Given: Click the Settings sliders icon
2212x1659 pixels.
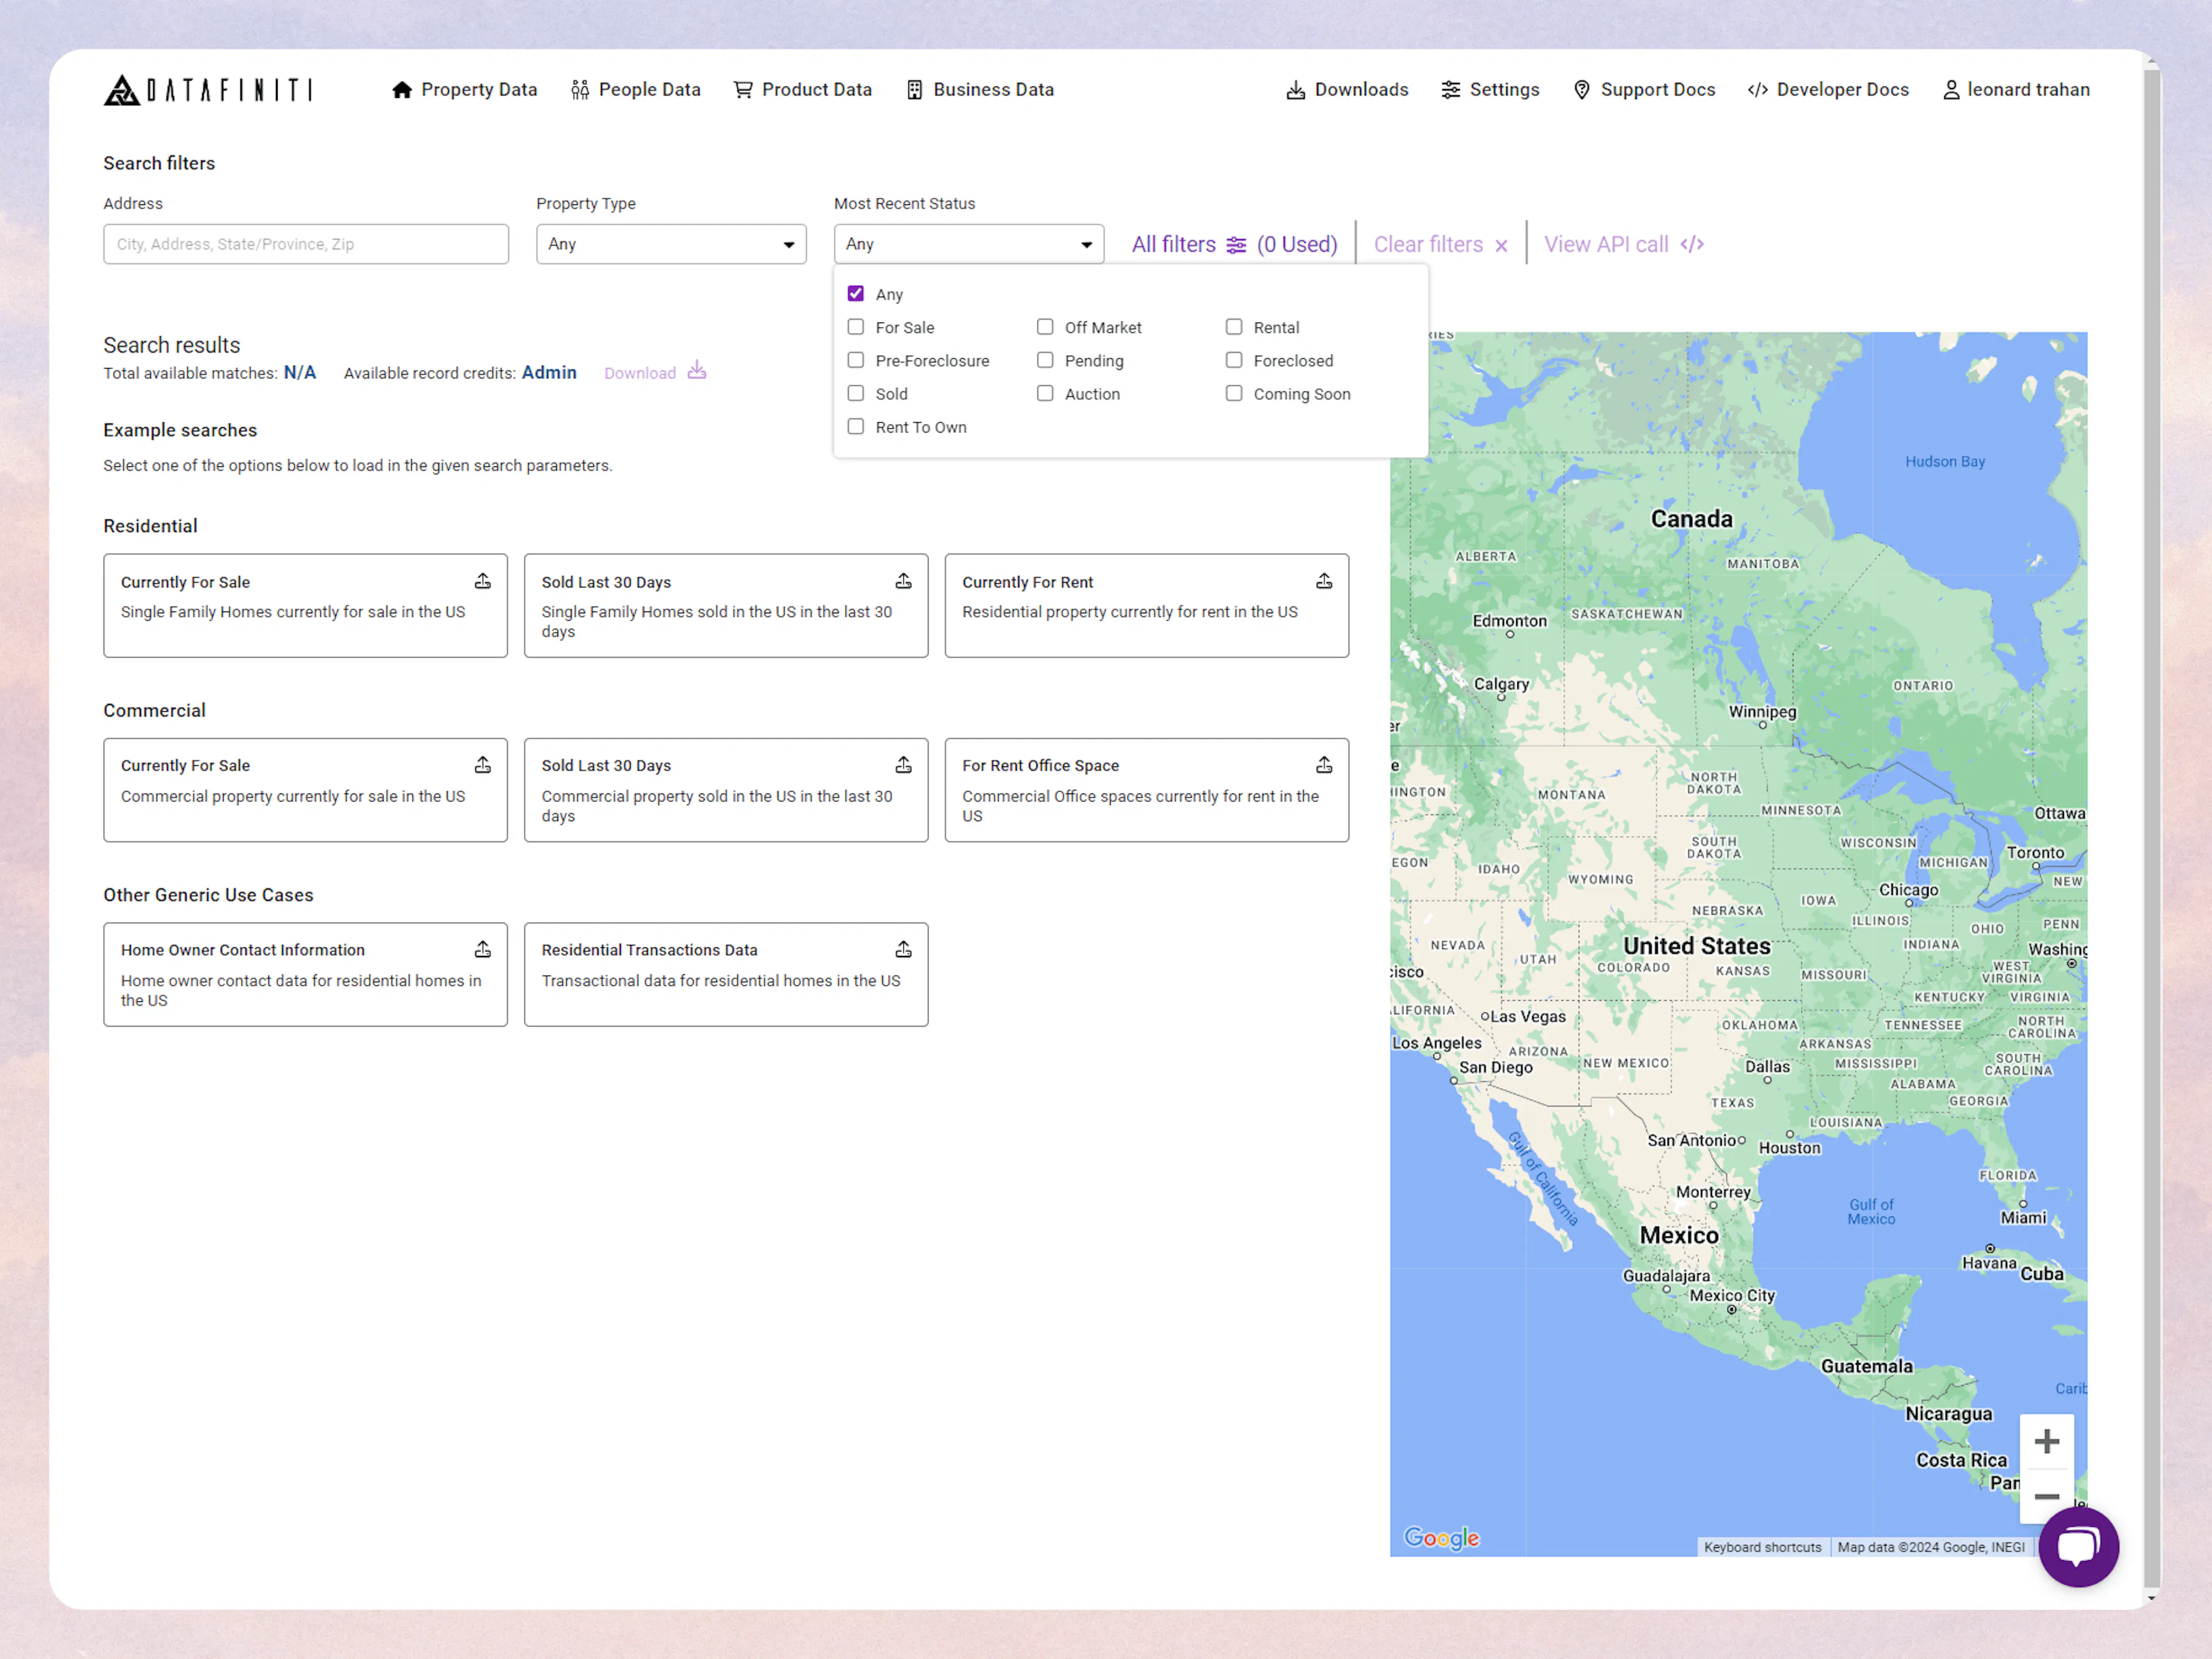Looking at the screenshot, I should tap(1452, 90).
